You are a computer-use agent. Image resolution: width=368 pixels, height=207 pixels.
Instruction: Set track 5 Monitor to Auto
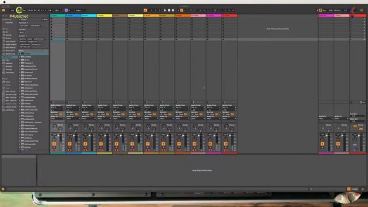click(119, 114)
